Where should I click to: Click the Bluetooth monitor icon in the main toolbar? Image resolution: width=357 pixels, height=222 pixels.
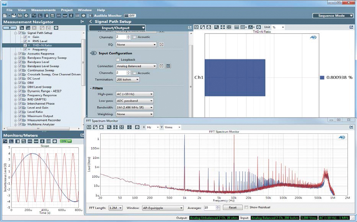[x=71, y=16]
